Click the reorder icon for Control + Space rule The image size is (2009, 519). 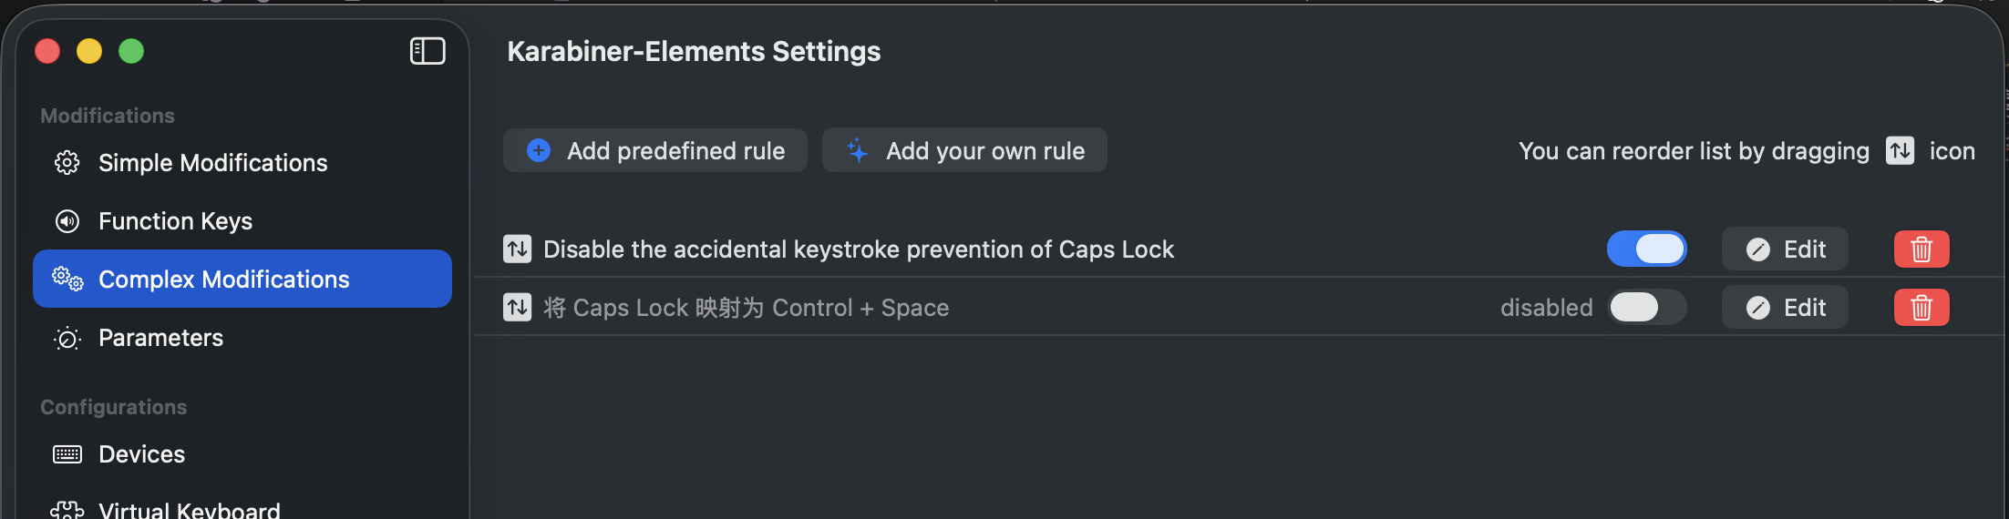518,307
